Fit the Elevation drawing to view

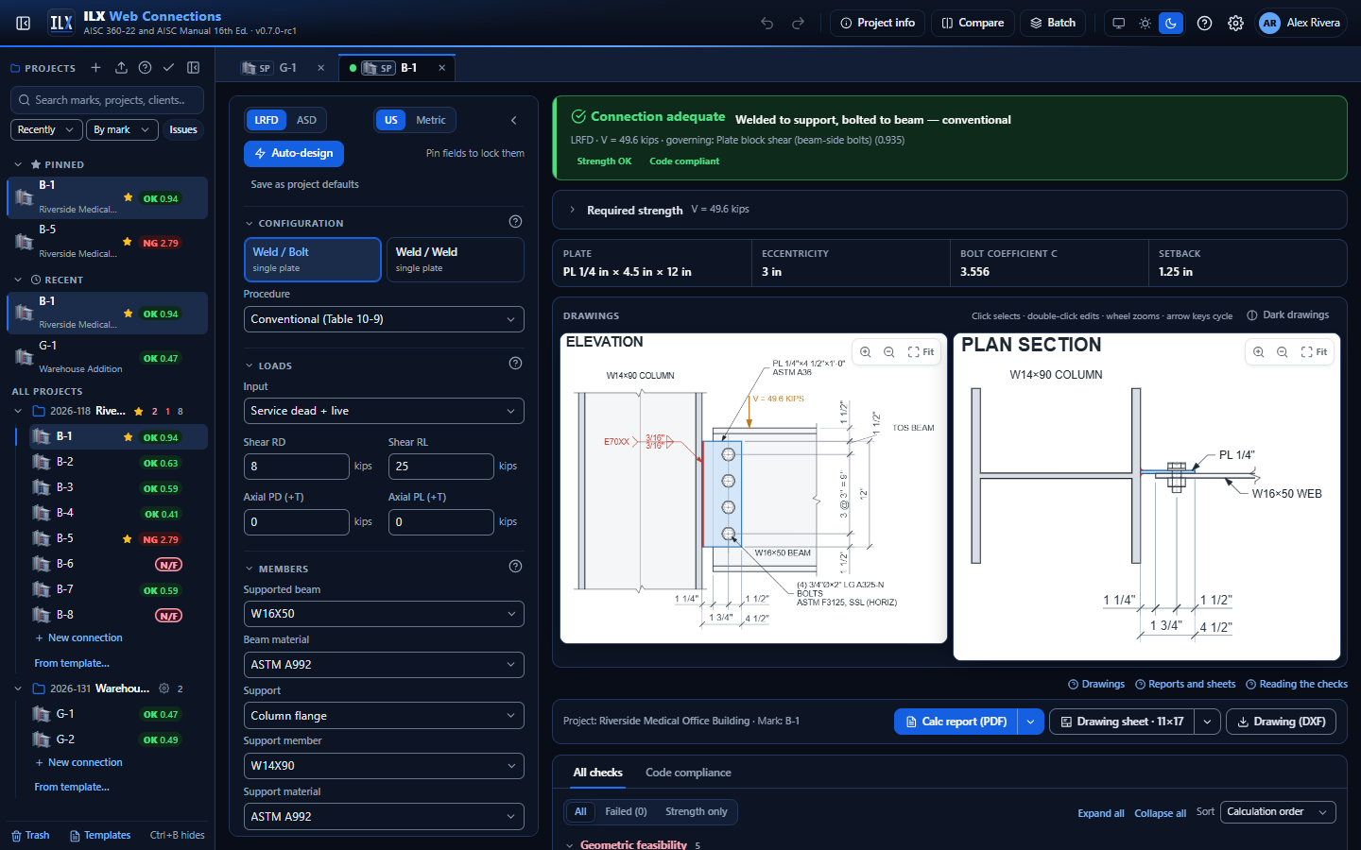pyautogui.click(x=921, y=352)
